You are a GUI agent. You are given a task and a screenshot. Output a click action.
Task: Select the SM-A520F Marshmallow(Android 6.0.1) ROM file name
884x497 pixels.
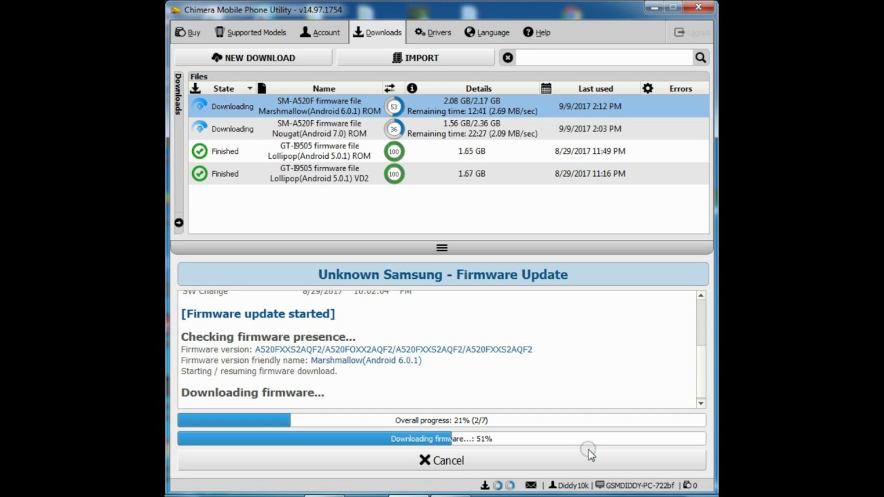(319, 106)
